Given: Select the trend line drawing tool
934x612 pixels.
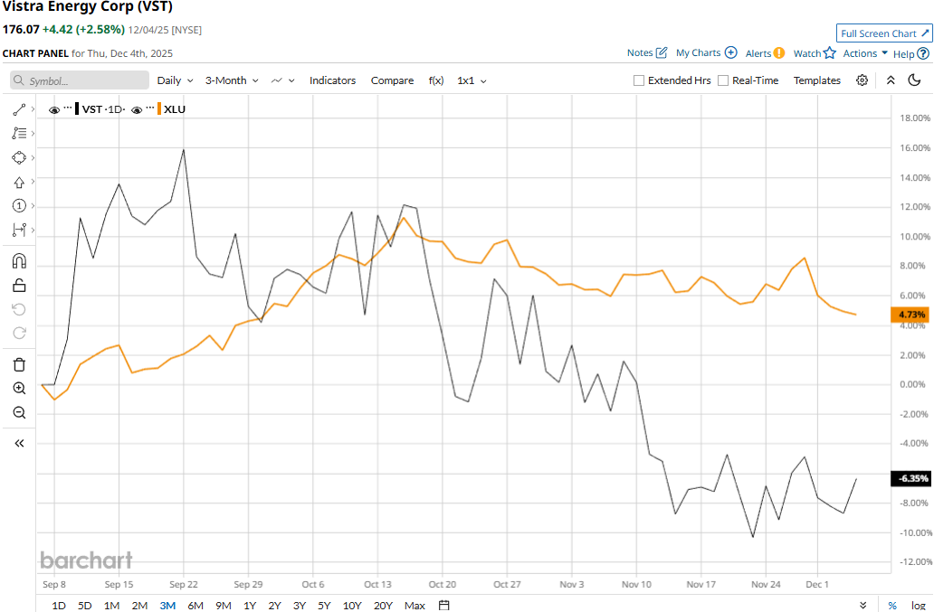Looking at the screenshot, I should coord(19,109).
